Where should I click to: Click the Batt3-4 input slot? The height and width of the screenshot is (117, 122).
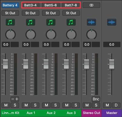pyautogui.click(x=31, y=5)
